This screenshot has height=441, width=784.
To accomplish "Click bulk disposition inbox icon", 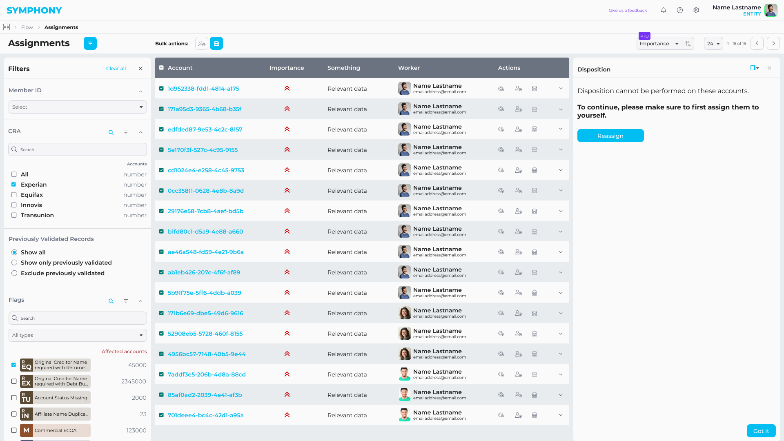I will (x=216, y=43).
